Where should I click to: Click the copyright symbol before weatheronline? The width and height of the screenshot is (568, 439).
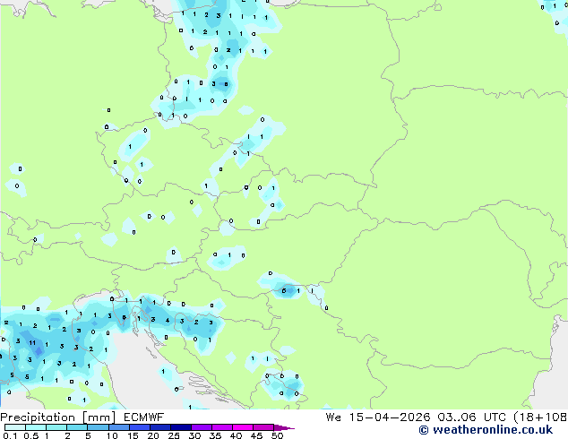[x=424, y=430]
